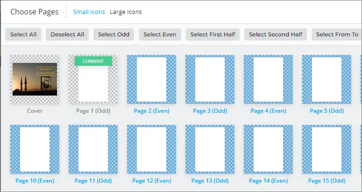Toggle Page 13 (Odd) thumbnail
This screenshot has height=192, width=362.
[210, 150]
